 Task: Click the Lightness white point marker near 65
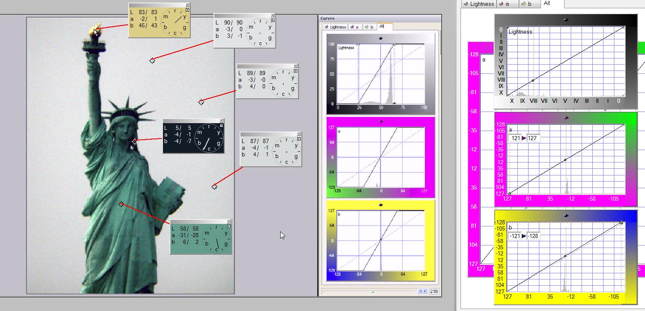(x=394, y=44)
